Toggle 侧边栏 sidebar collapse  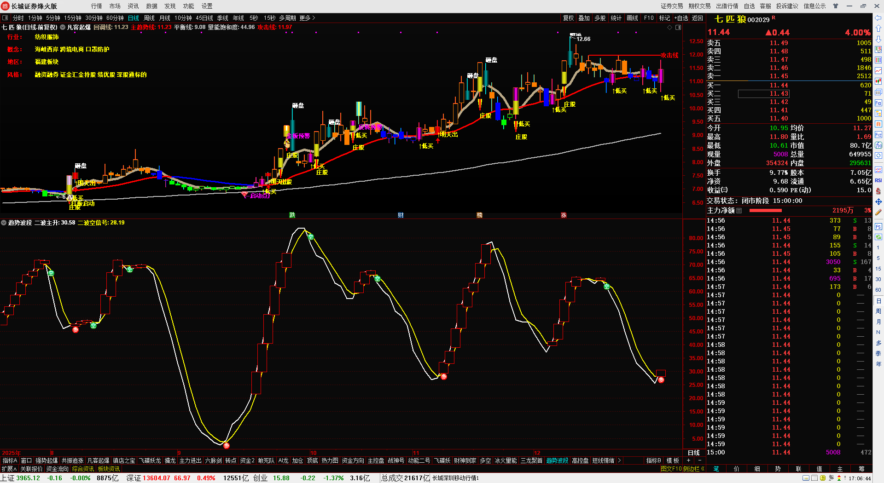pos(693,469)
